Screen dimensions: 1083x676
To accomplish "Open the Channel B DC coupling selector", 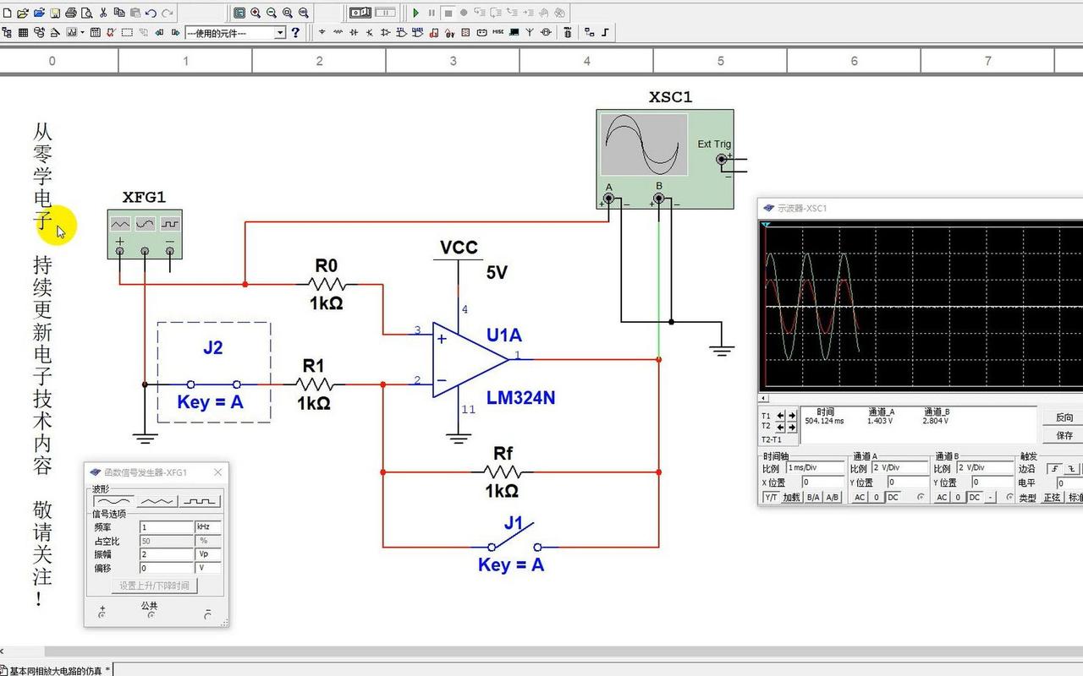I will coord(975,498).
